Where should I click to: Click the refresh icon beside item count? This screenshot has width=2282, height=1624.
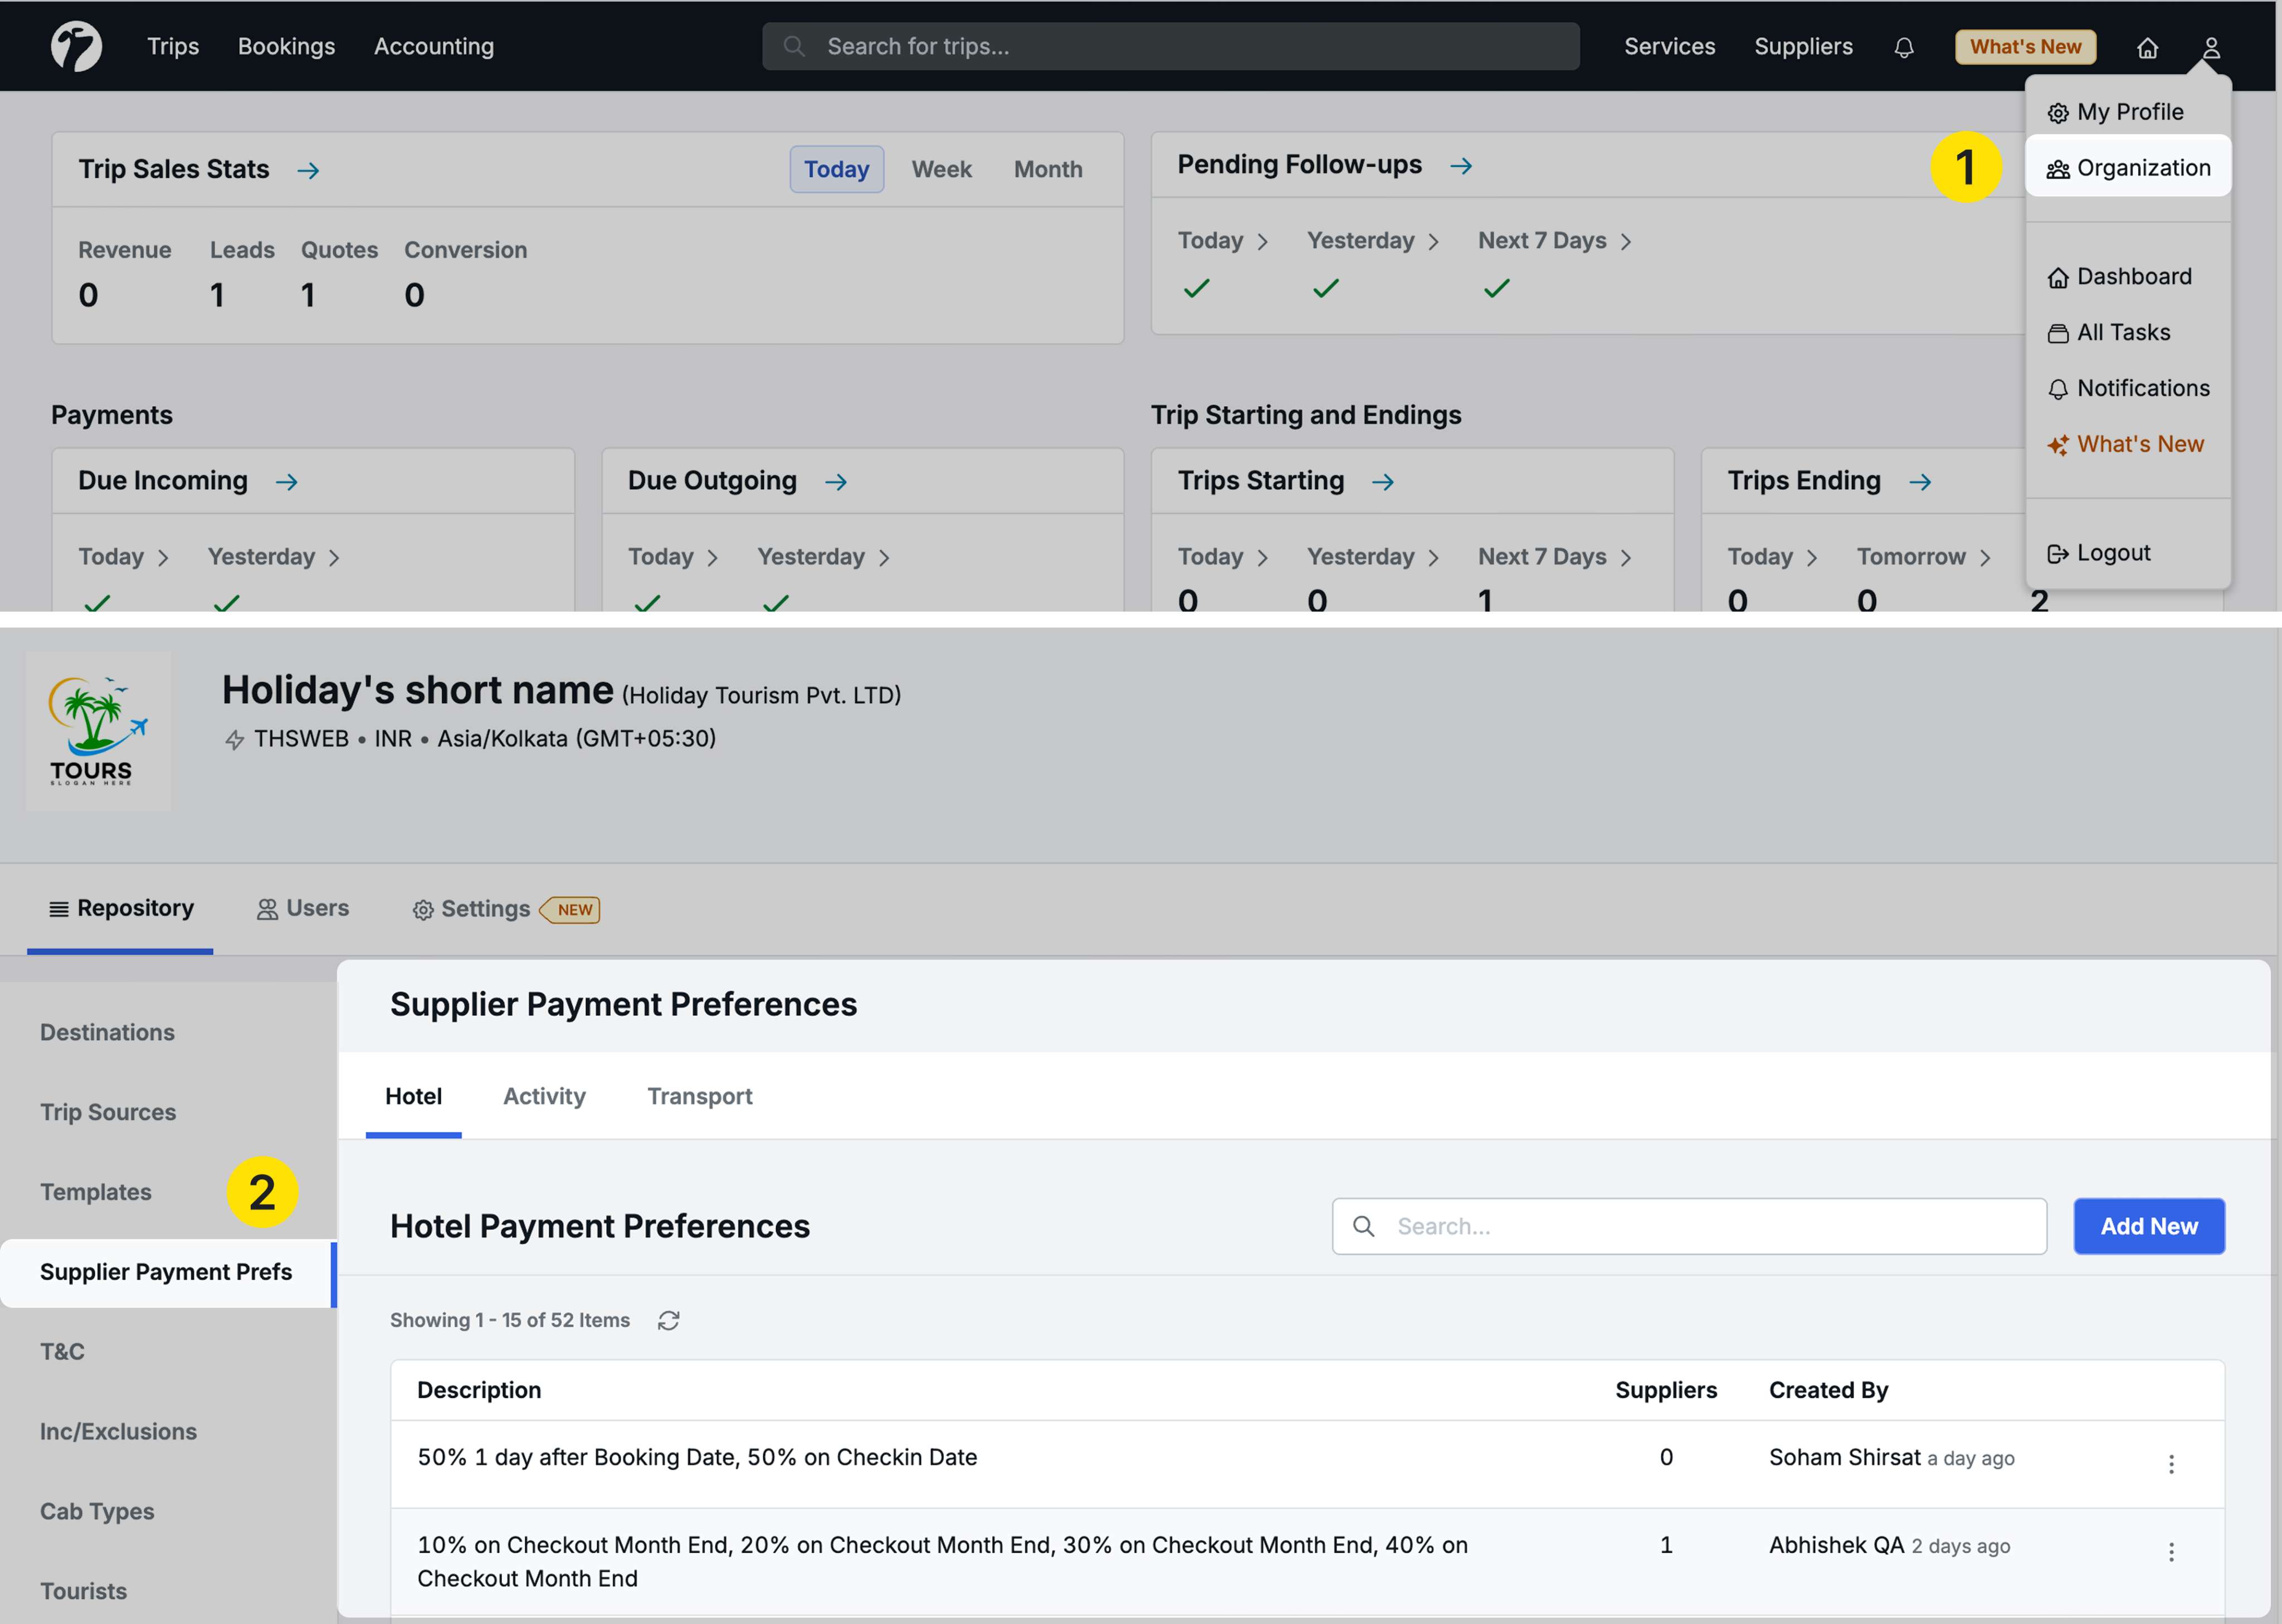tap(668, 1320)
